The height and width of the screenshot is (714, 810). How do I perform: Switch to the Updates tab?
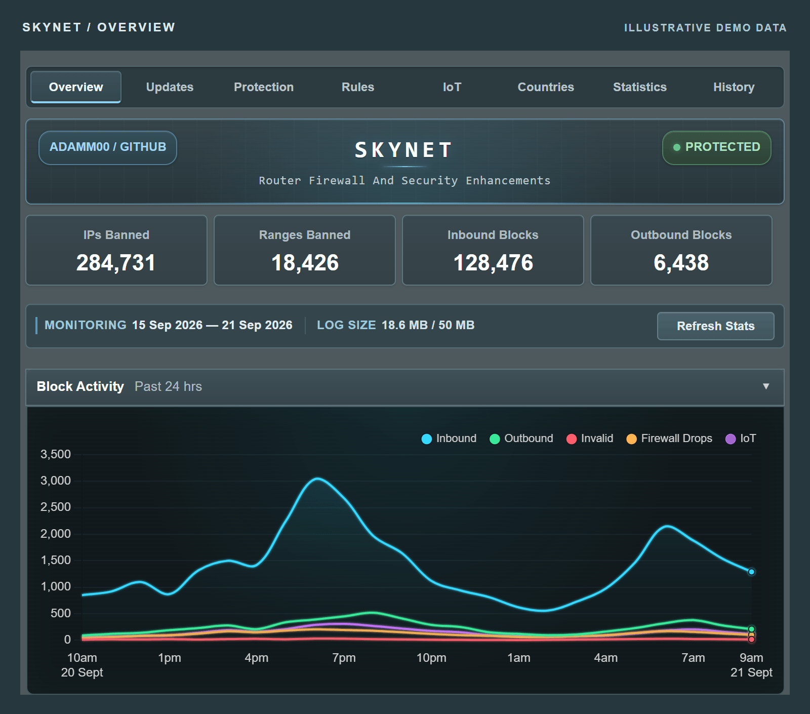click(x=170, y=87)
